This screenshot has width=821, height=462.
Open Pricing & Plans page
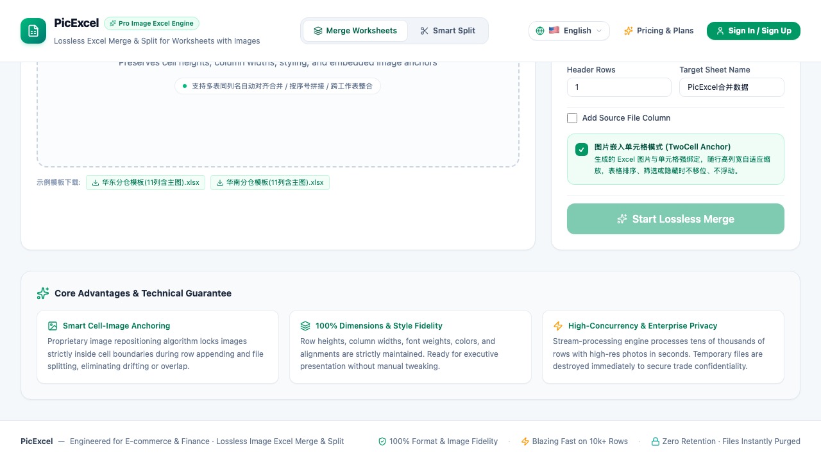[659, 31]
